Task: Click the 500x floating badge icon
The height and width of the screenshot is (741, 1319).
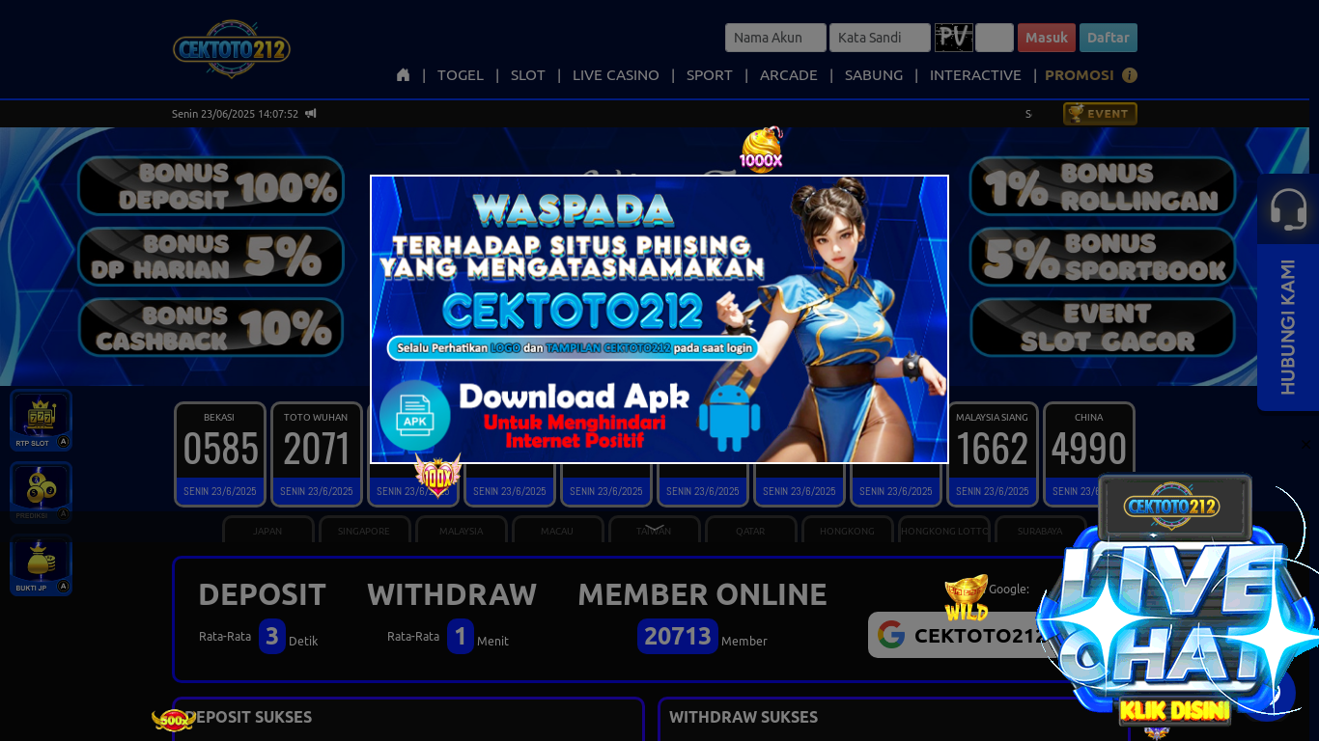Action: tap(174, 720)
